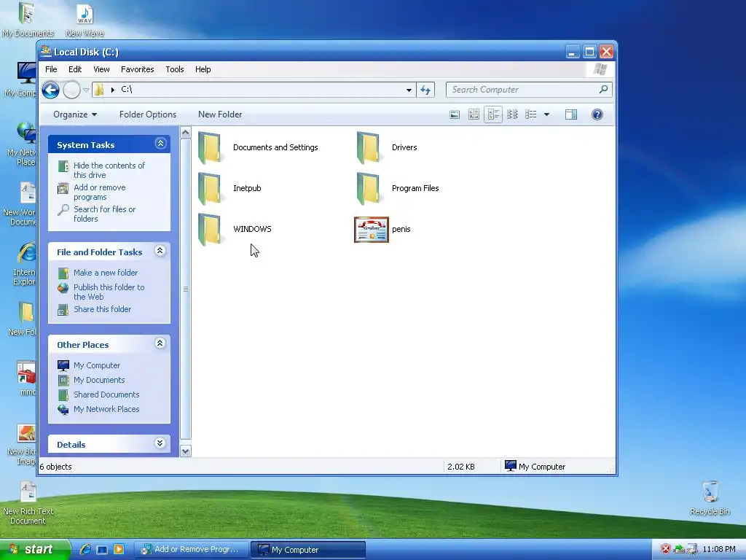
Task: Click My Computer in status bar
Action: [x=535, y=466]
